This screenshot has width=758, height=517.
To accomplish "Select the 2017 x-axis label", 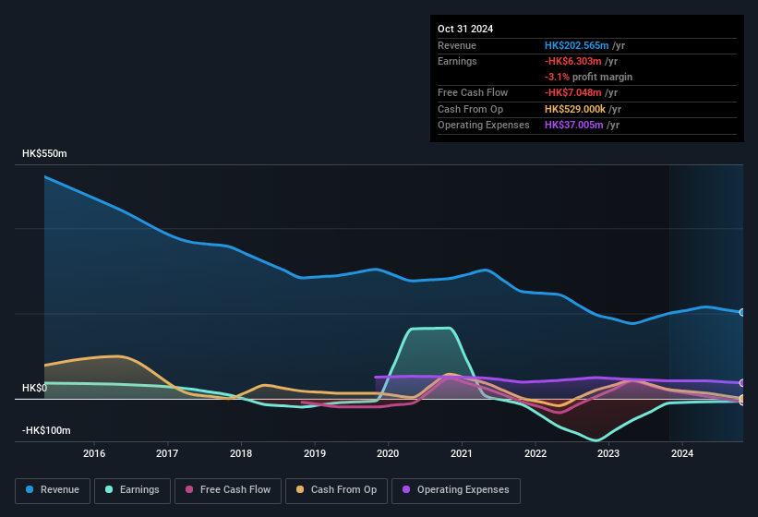I will [167, 453].
